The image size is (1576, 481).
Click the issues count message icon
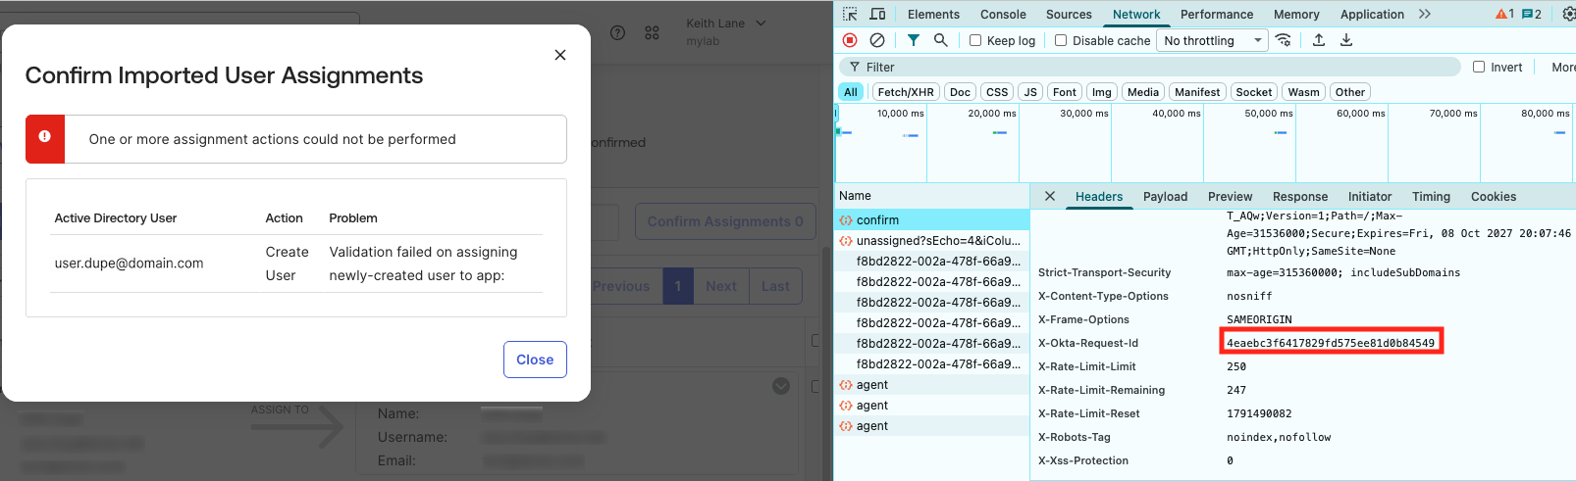[1531, 14]
